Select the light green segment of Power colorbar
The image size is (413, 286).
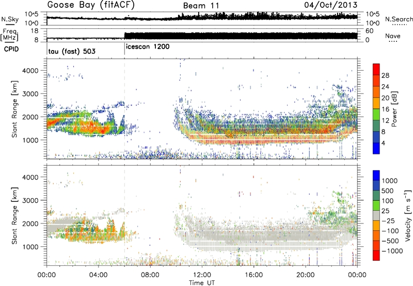coord(376,115)
